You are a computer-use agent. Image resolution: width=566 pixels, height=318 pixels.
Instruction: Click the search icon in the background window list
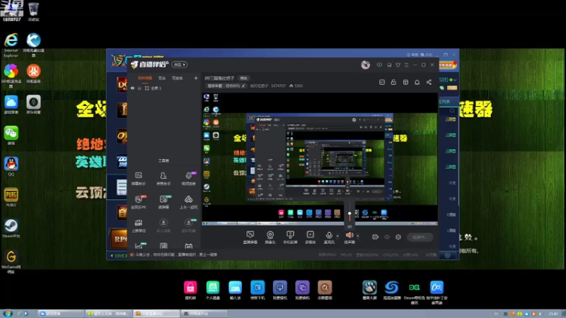click(x=452, y=111)
